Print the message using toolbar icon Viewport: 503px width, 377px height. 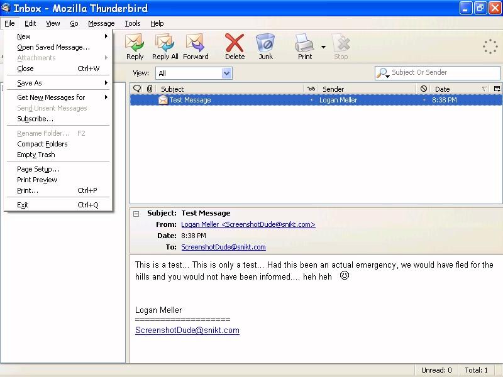(x=304, y=46)
